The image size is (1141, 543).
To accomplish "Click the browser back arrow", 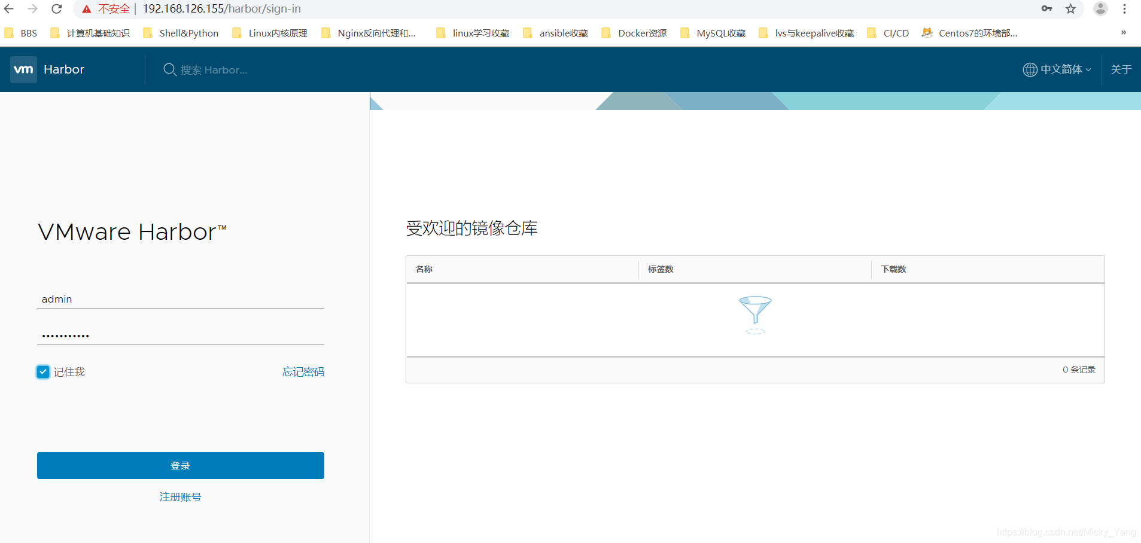I will point(9,9).
